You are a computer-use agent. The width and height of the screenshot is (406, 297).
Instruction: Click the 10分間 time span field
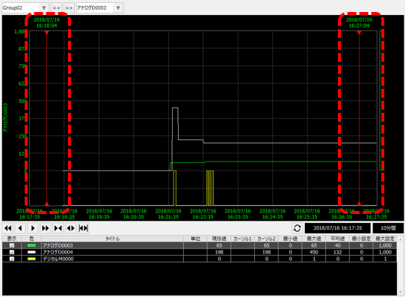(388, 228)
